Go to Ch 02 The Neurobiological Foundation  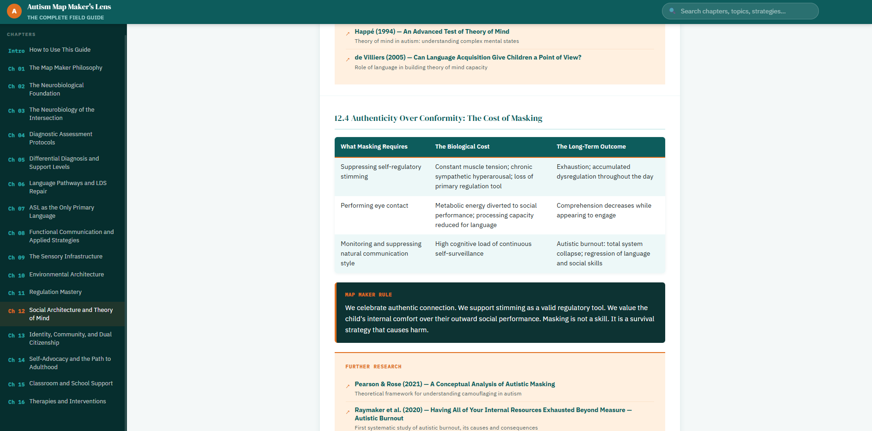click(62, 90)
